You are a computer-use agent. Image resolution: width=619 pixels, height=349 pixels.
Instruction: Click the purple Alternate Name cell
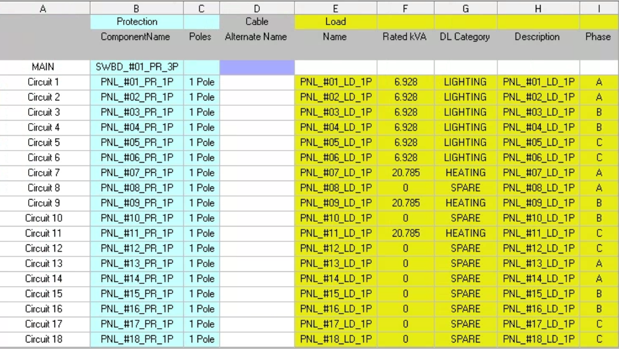256,67
